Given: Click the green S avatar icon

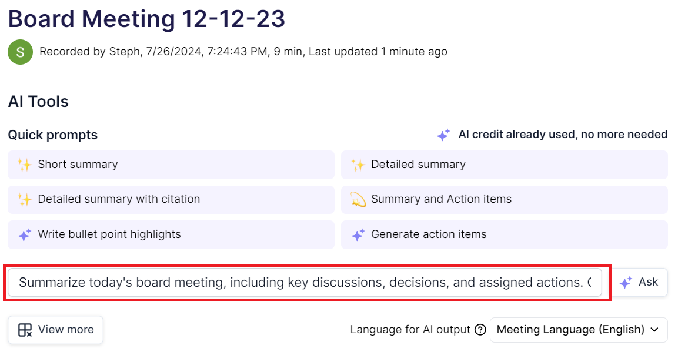Looking at the screenshot, I should pyautogui.click(x=20, y=52).
